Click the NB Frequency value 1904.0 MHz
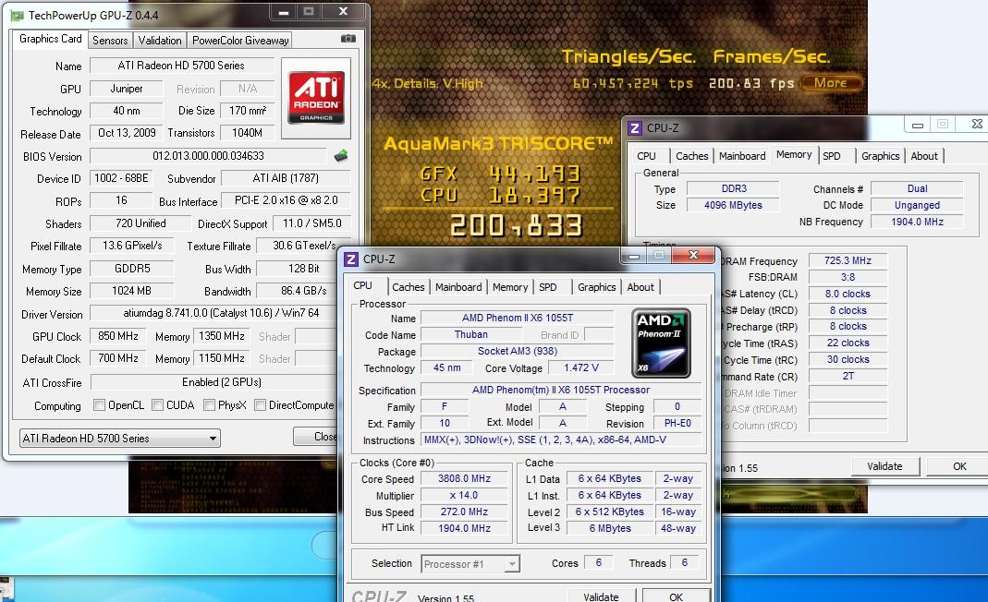The height and width of the screenshot is (602, 988). (x=918, y=222)
